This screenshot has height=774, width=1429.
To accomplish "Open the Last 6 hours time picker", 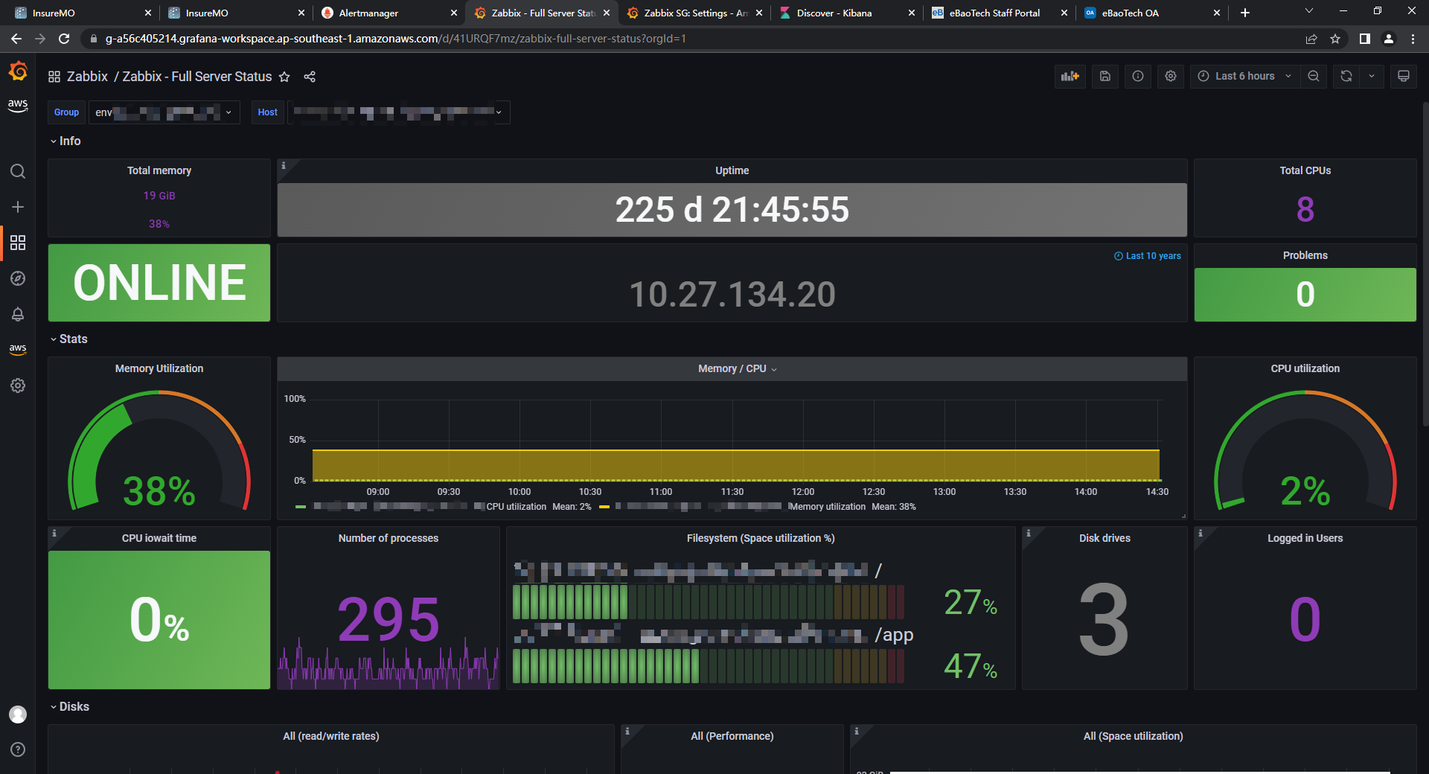I will point(1244,76).
